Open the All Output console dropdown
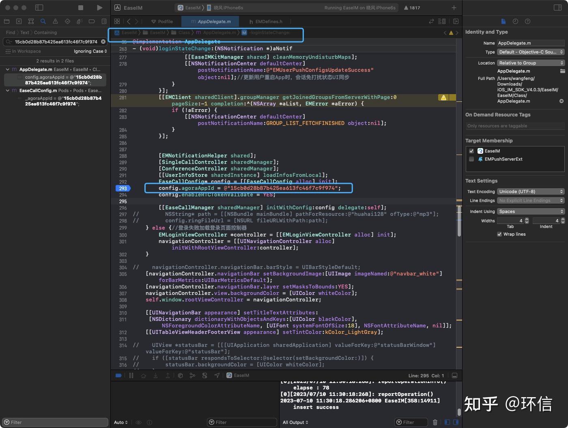568x428 pixels. point(295,422)
